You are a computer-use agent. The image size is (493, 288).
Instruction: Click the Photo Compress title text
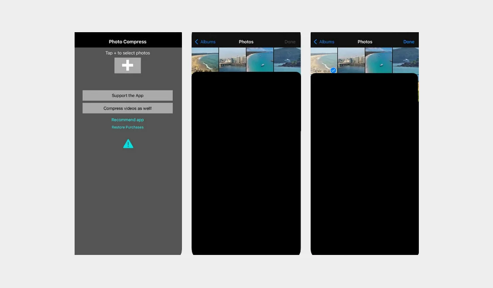[127, 42]
